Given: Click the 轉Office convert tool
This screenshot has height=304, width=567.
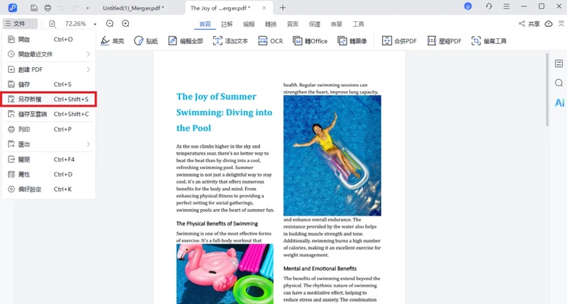Looking at the screenshot, I should pyautogui.click(x=308, y=41).
